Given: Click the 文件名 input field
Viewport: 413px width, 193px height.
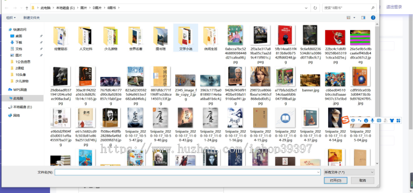Looking at the screenshot, I should (x=185, y=172).
